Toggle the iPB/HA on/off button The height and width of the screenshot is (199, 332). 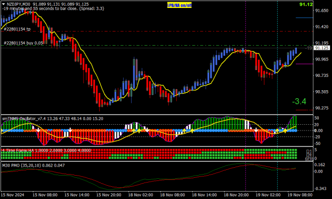[180, 5]
